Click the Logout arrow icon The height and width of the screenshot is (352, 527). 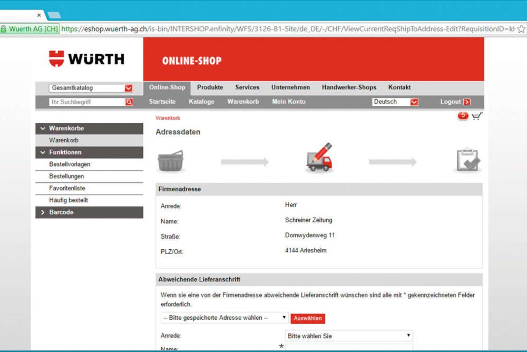(x=467, y=102)
